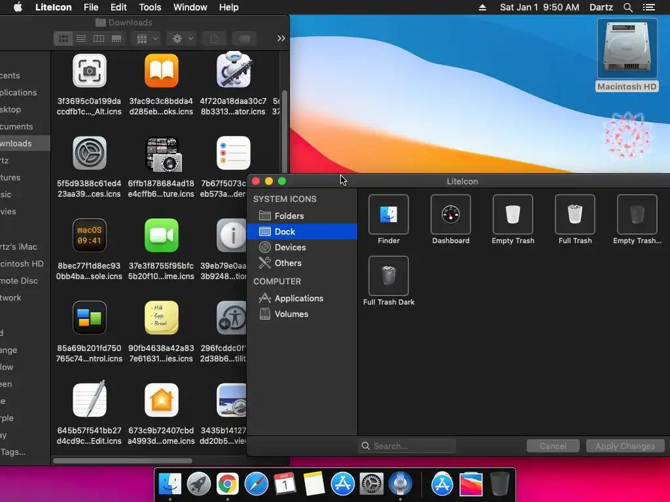Open Launchpad from the Dock
This screenshot has width=670, height=502.
tap(199, 484)
